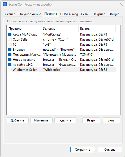This screenshot has width=125, height=157.
Task: Click 1С row output Клавиатура, GS: F8
Action: click(x=93, y=45)
